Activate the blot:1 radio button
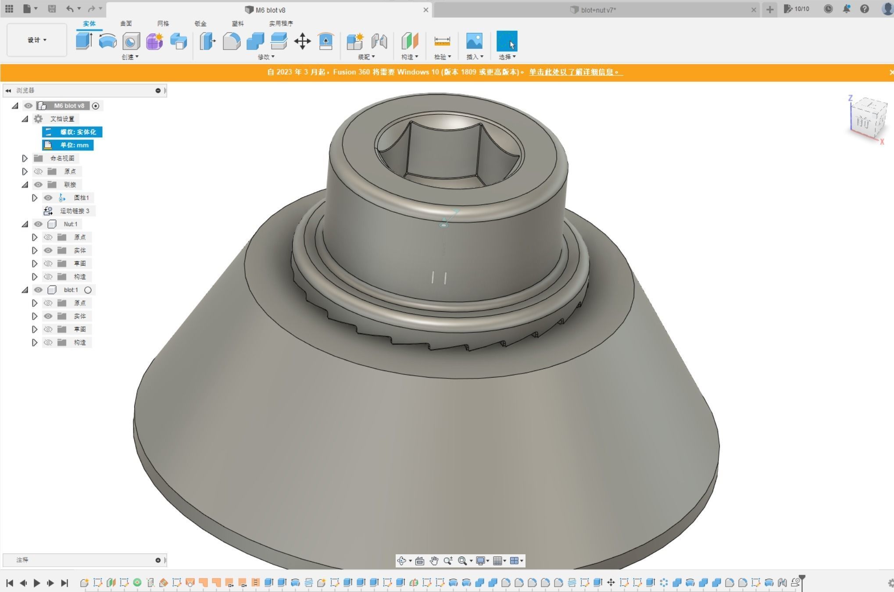This screenshot has height=592, width=894. [x=88, y=290]
